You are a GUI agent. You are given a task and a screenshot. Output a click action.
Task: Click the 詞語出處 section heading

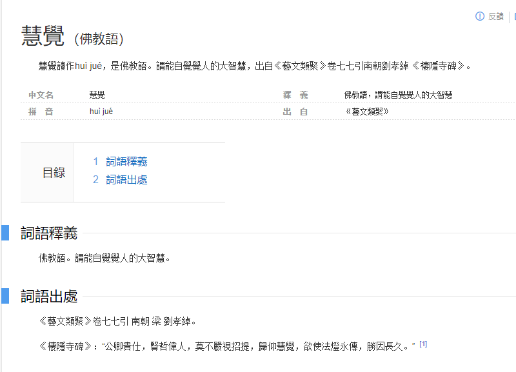click(x=49, y=296)
